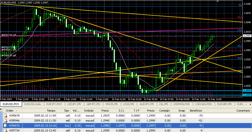Select the buy order 4396676 row icon
The image size is (252, 132).
pos(5,126)
